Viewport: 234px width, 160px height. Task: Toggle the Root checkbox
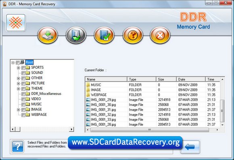18,63
